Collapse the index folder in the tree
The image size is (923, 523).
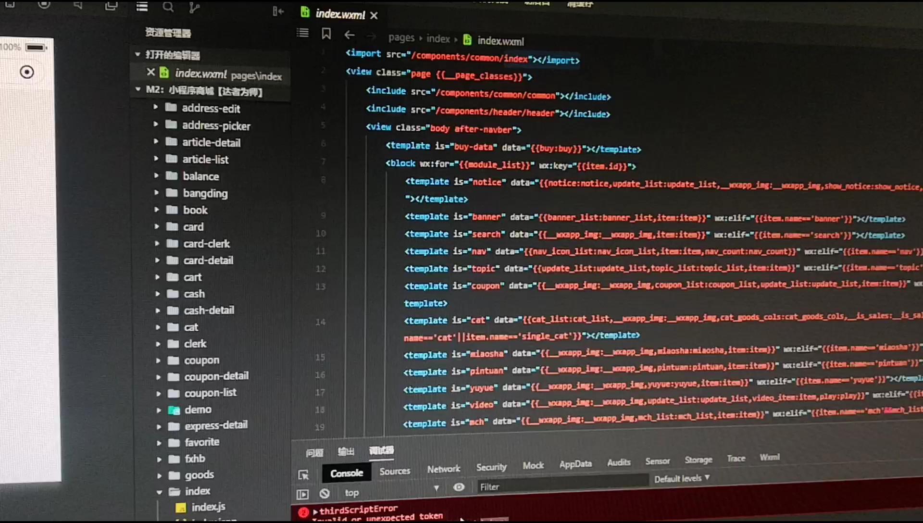[159, 492]
